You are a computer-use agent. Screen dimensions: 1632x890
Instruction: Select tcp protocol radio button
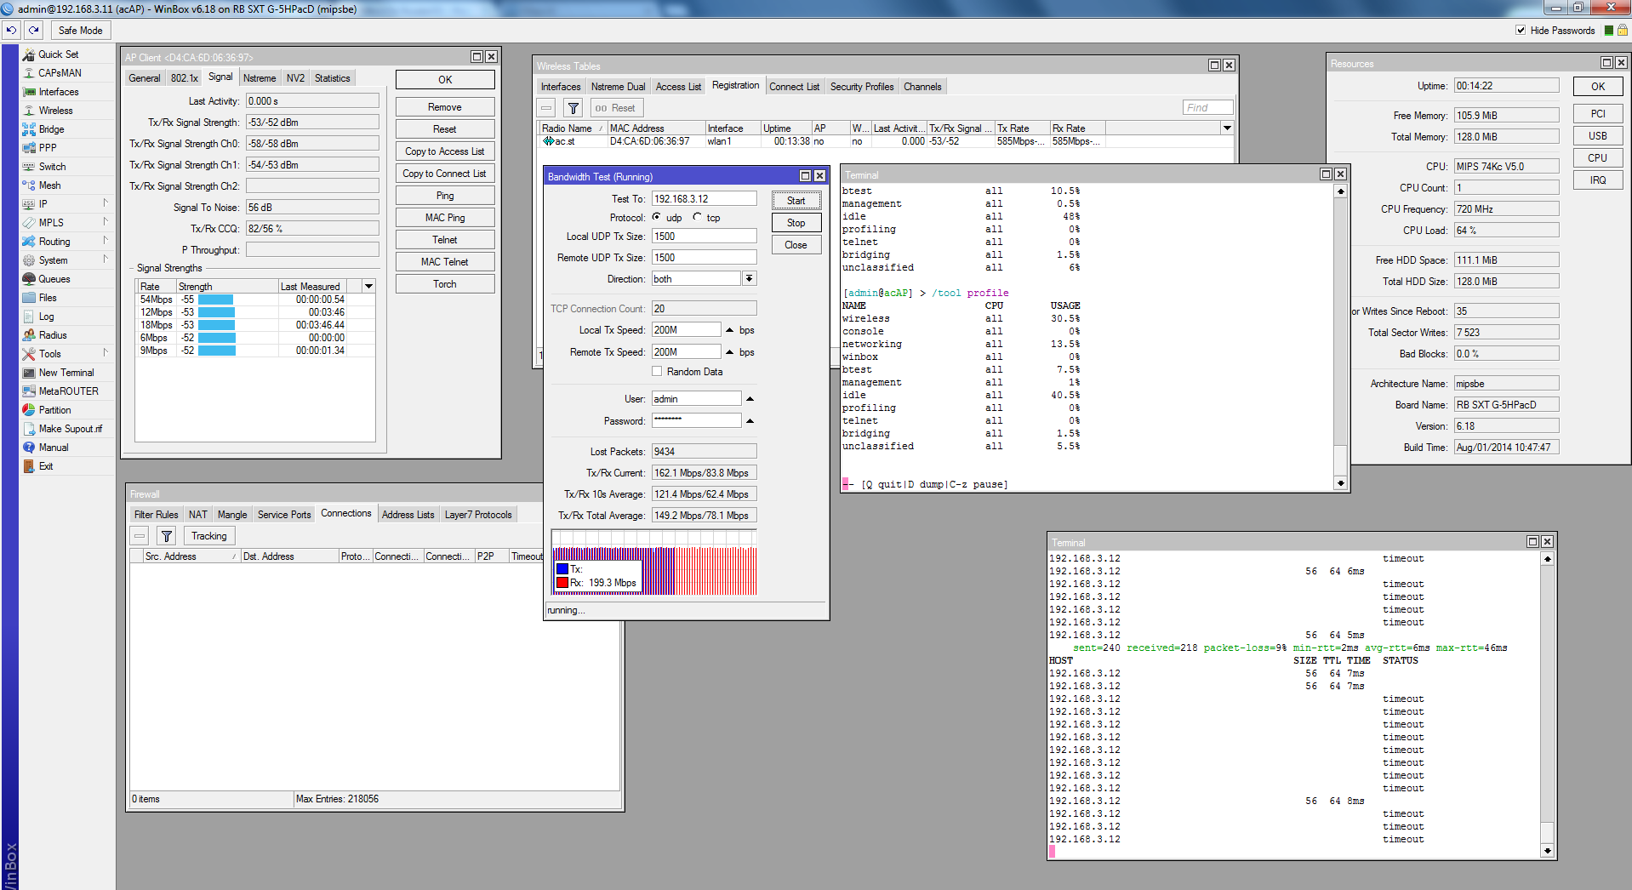click(697, 217)
